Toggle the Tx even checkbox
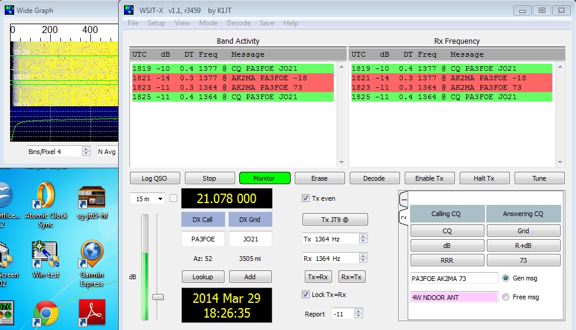The width and height of the screenshot is (576, 330). 305,198
